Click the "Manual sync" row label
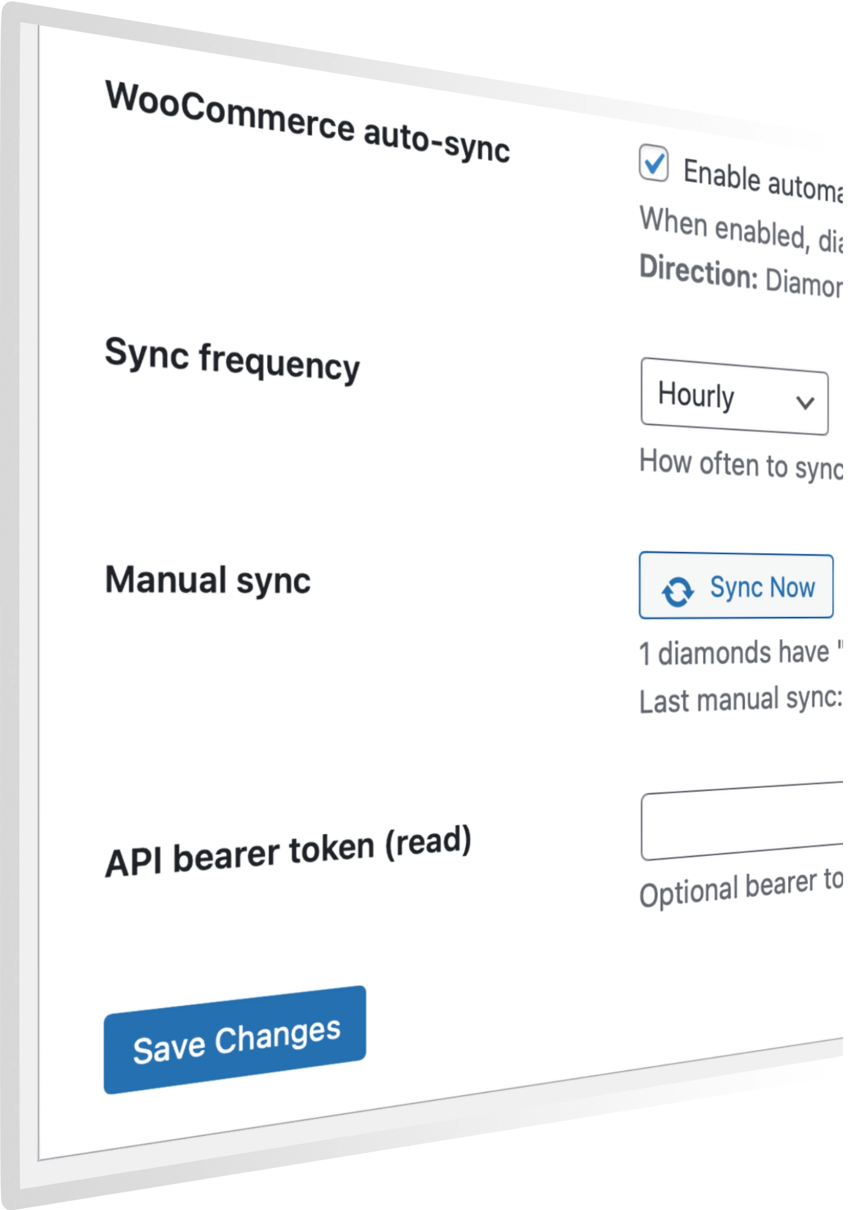863x1210 pixels. click(x=208, y=580)
